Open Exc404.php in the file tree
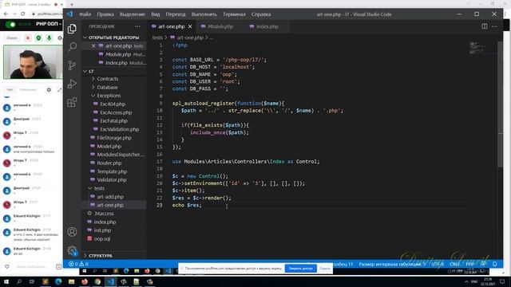Viewport: 511px width, 287px height. (113, 104)
